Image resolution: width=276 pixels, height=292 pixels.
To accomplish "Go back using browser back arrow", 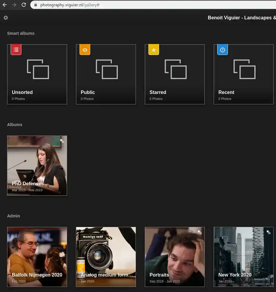I will 5,5.
